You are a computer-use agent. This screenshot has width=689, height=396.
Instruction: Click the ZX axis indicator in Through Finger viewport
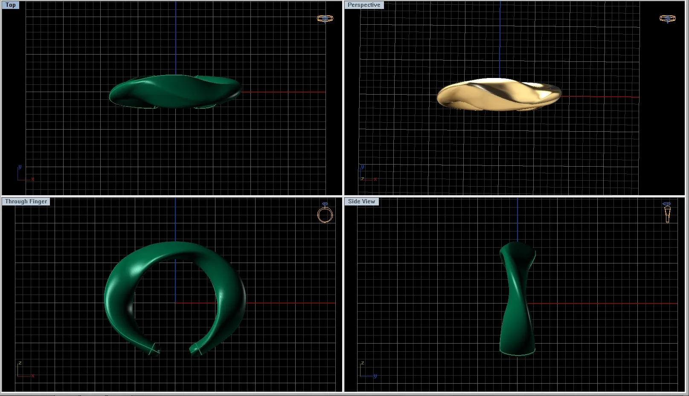pos(25,370)
